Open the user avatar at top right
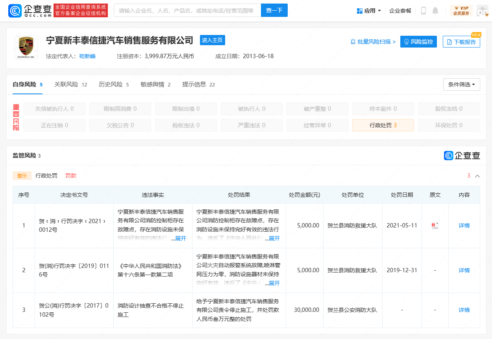This screenshot has height=339, width=492. 483,11
